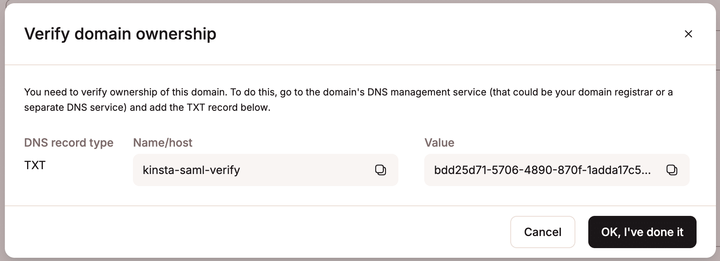720x261 pixels.
Task: Click the Verify domain ownership title
Action: click(120, 34)
